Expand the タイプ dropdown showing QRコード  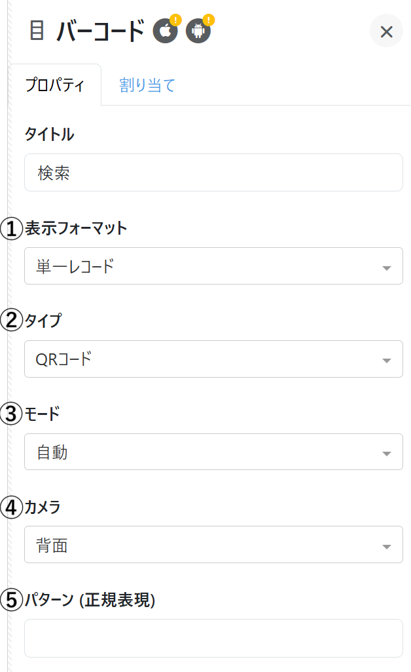[213, 359]
